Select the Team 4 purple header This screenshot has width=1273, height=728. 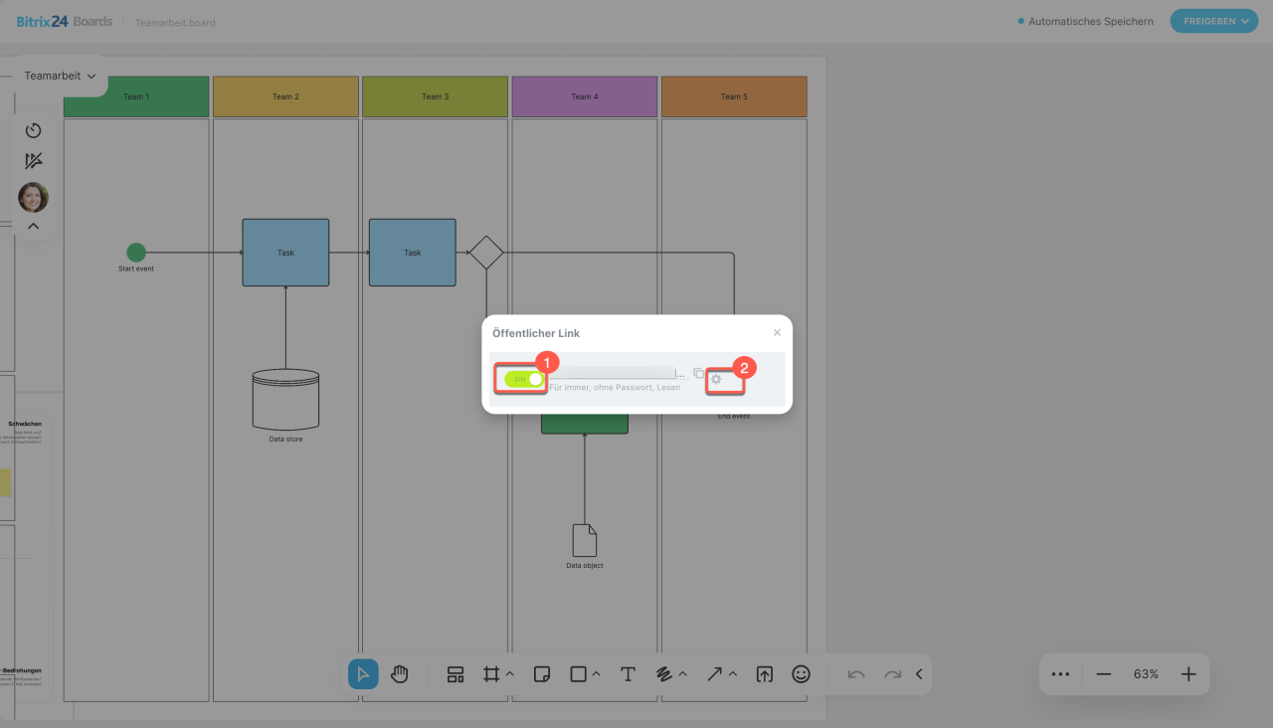pos(585,96)
